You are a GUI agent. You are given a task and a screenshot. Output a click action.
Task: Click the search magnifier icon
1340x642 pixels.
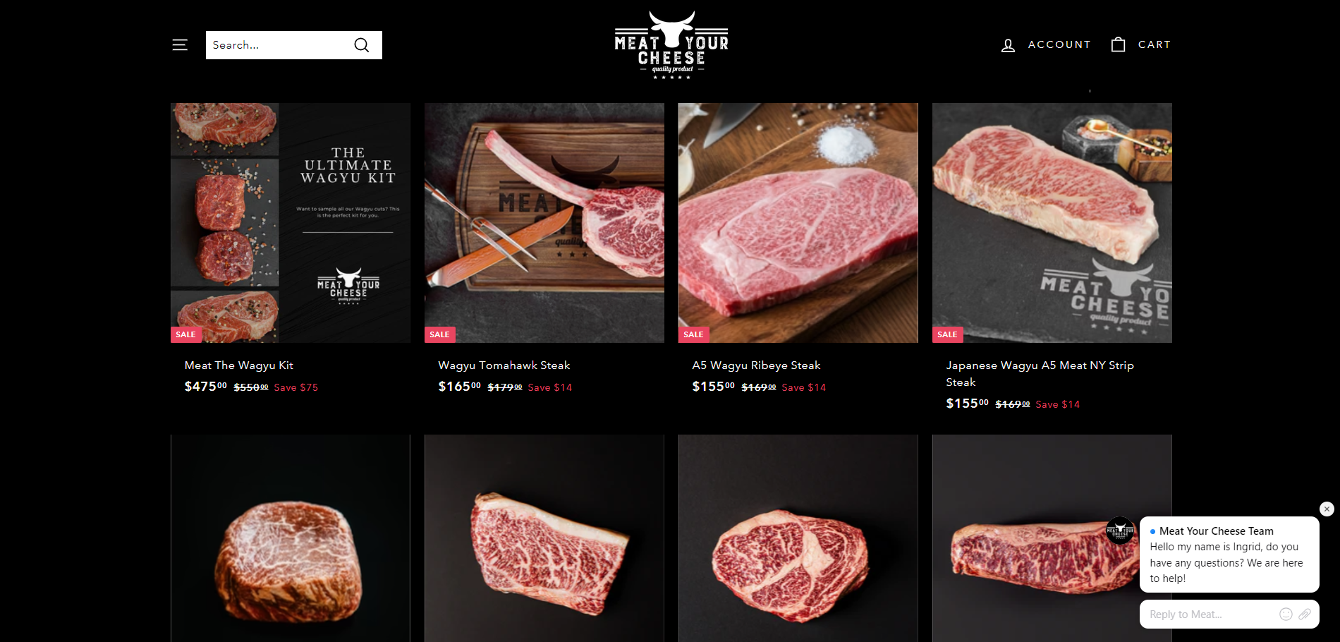click(362, 45)
